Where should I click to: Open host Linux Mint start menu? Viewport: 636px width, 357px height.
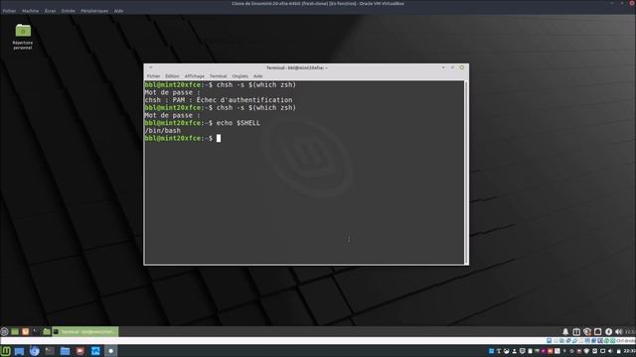6,351
